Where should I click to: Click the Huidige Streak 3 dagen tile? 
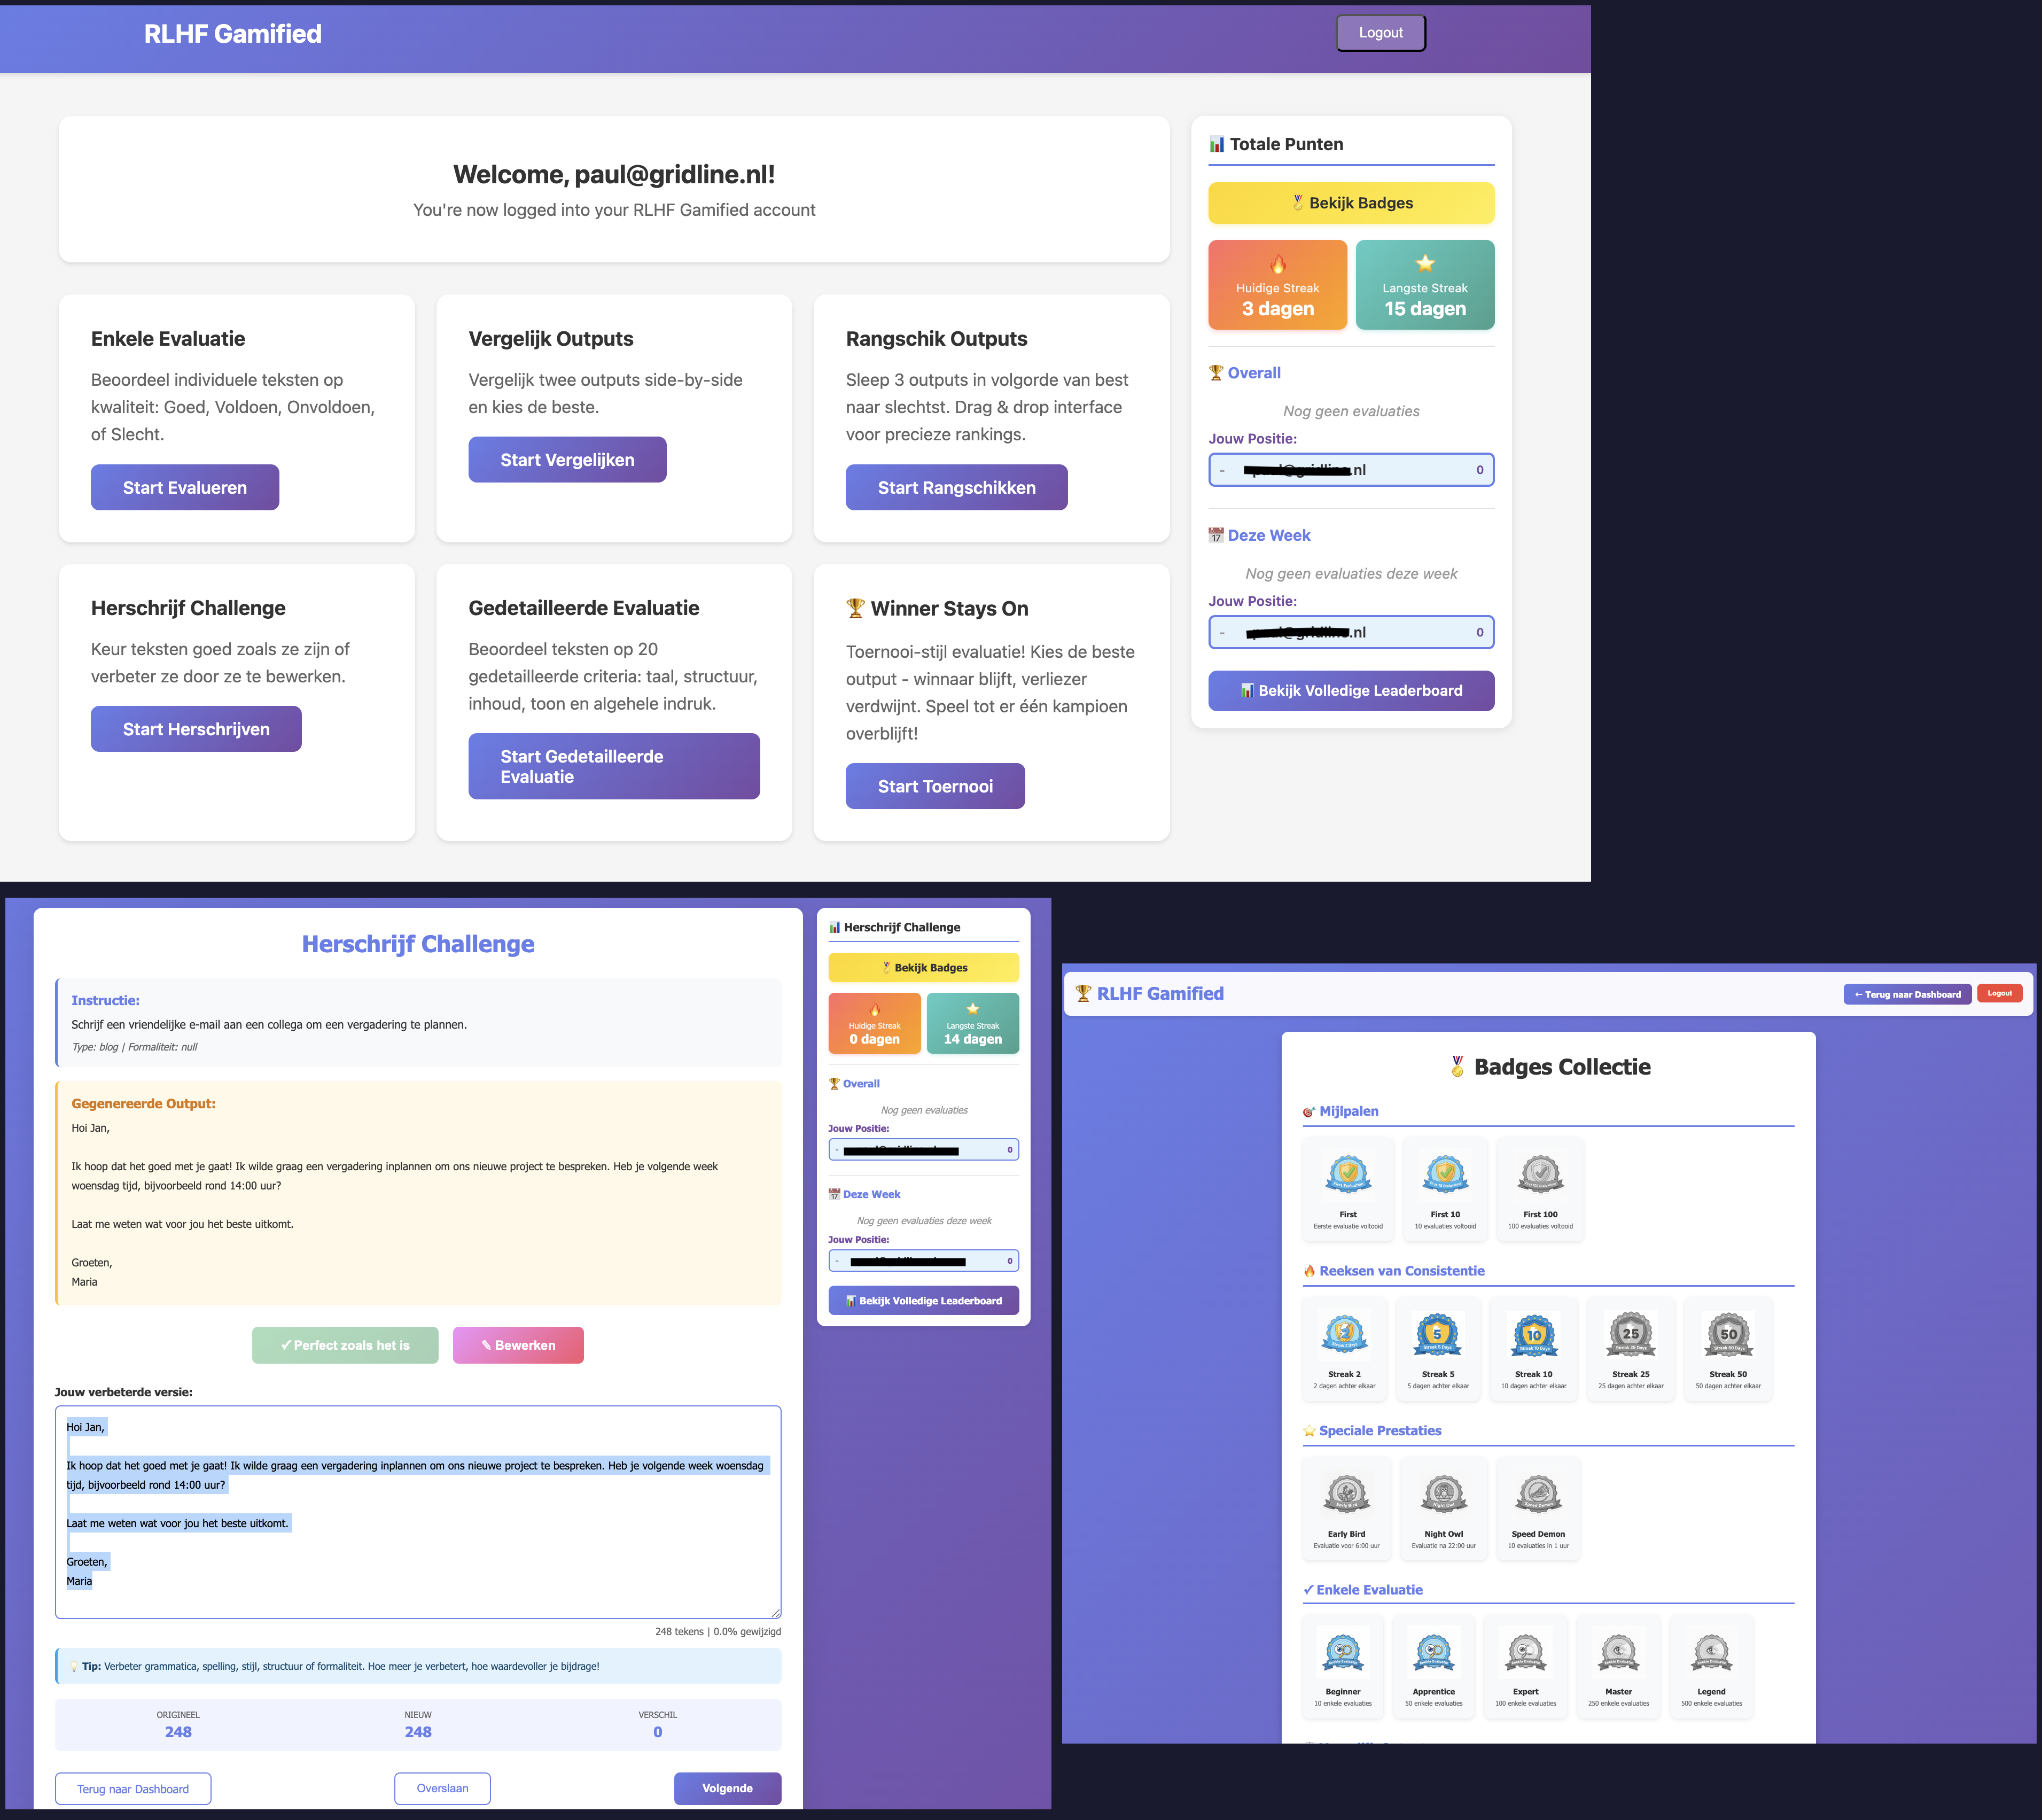(x=1277, y=285)
